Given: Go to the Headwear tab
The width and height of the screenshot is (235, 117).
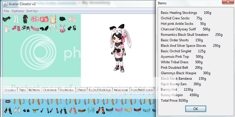Looking at the screenshot, I should pos(121,90).
